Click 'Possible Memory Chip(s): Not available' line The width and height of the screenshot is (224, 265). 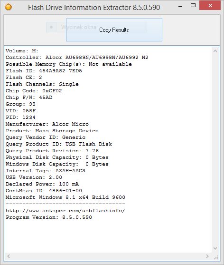tap(69, 64)
